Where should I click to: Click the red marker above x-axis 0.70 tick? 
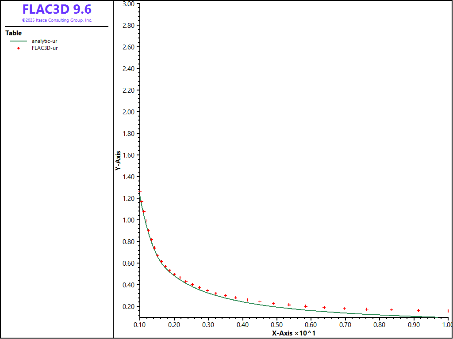[x=345, y=309]
